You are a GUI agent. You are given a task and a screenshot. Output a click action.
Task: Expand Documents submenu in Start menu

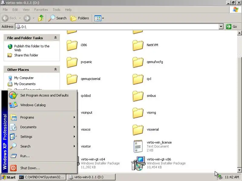(x=42, y=127)
